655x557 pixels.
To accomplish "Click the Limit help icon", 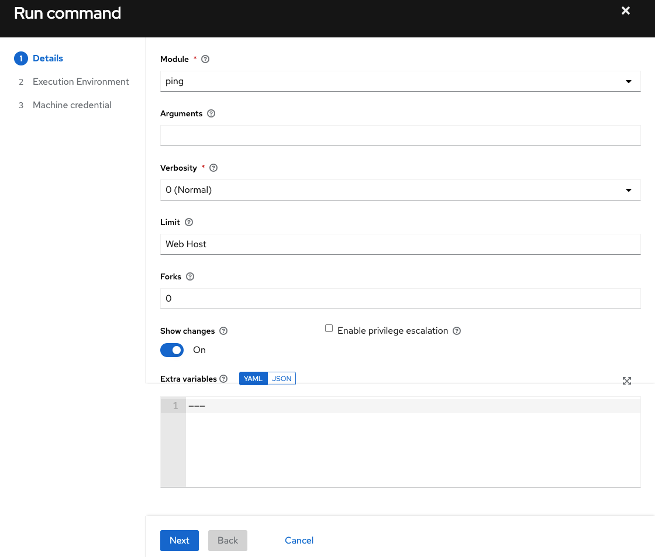I will pos(189,222).
